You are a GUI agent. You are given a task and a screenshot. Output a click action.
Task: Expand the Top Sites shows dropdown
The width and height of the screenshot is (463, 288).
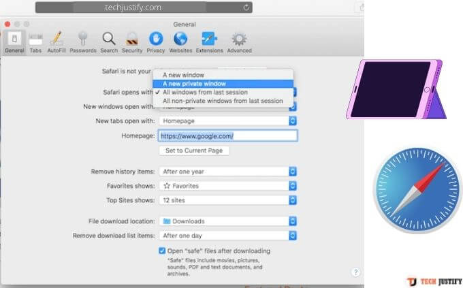pos(227,199)
